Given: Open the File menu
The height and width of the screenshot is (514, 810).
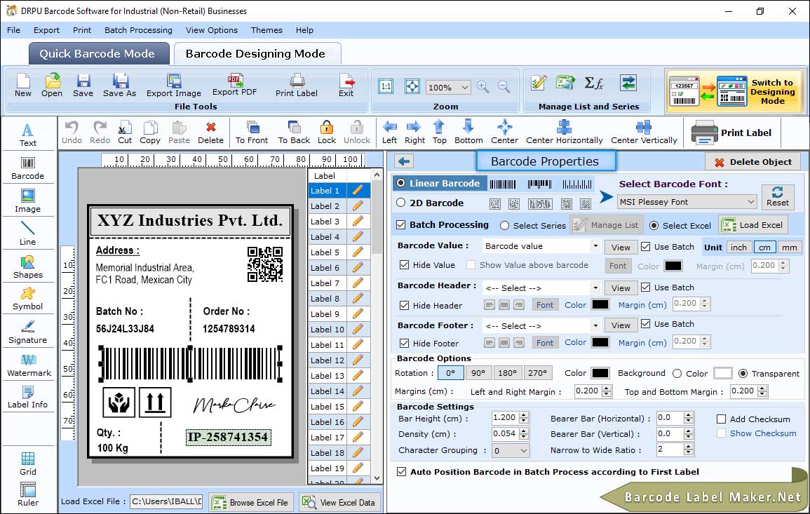Looking at the screenshot, I should coord(13,30).
